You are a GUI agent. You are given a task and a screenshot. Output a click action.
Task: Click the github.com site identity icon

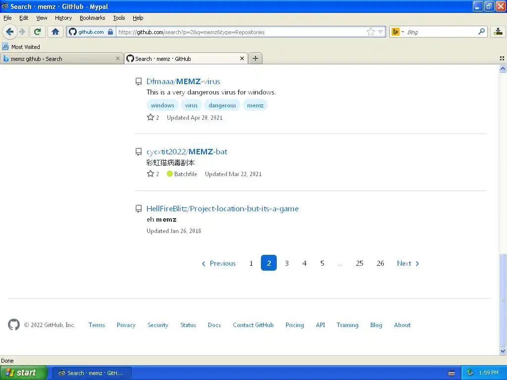tap(73, 32)
